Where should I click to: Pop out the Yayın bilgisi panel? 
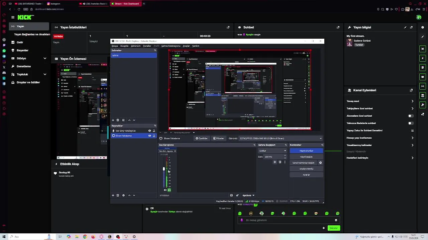[411, 27]
